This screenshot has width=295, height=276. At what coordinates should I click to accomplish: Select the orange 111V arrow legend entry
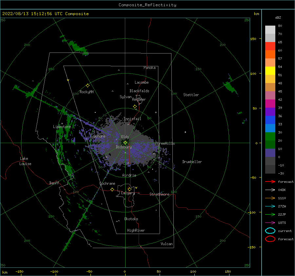point(270,198)
